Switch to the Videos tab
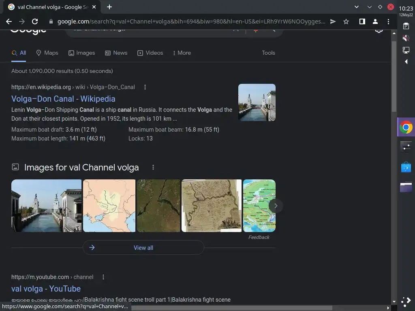 tap(150, 53)
